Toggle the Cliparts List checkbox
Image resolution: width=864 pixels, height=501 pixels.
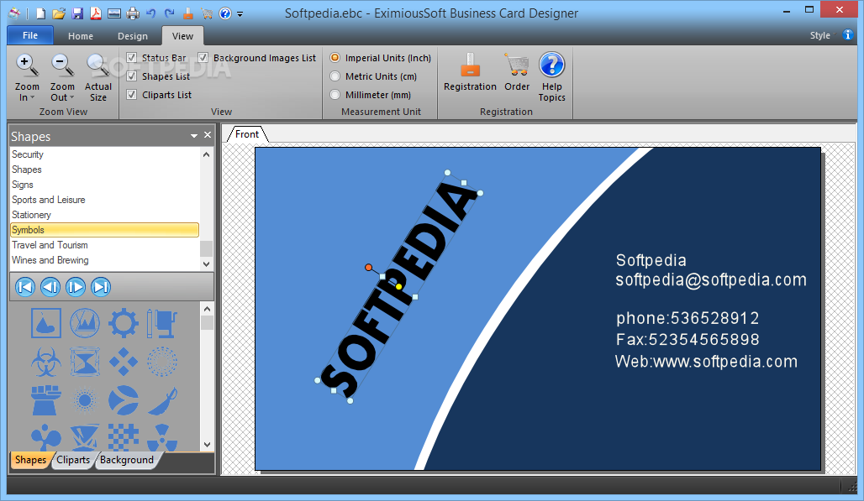coord(132,95)
